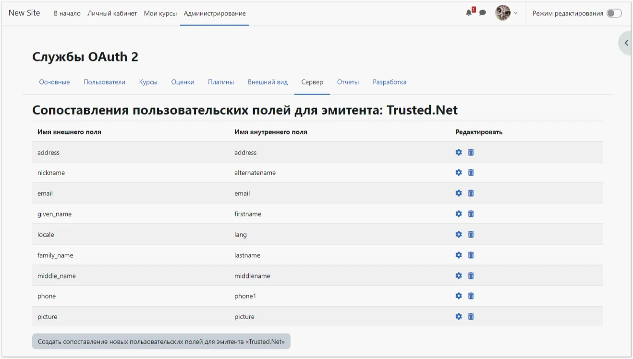Click New Site to go home
The width and height of the screenshot is (633, 359).
click(x=24, y=12)
